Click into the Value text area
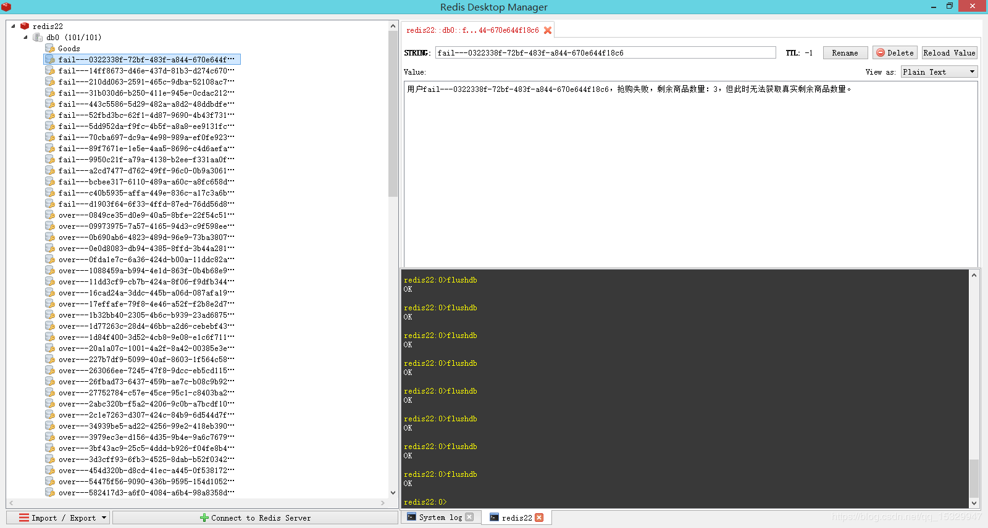 coord(690,174)
